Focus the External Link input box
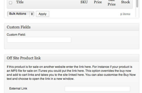The width and height of the screenshot is (142, 93). tap(97, 89)
